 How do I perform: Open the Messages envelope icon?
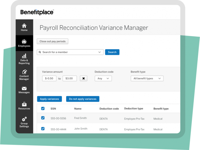24,89
